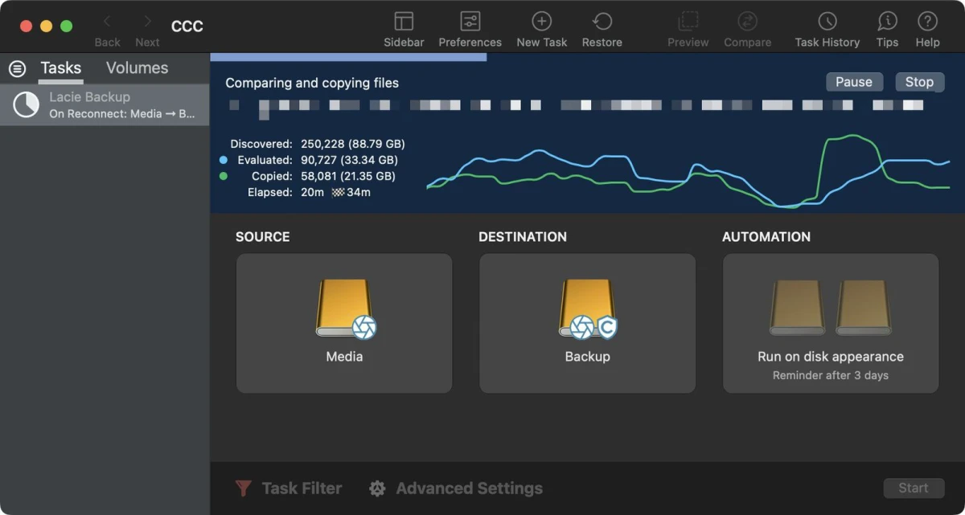Image resolution: width=965 pixels, height=515 pixels.
Task: Click the blue task progress bar
Action: (348, 57)
